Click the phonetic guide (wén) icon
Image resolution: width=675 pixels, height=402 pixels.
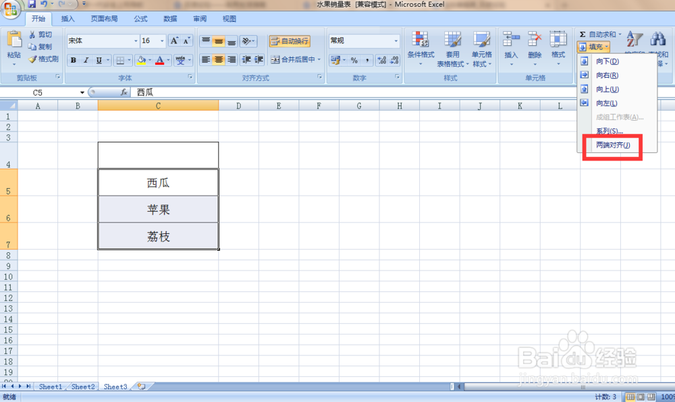click(x=180, y=60)
